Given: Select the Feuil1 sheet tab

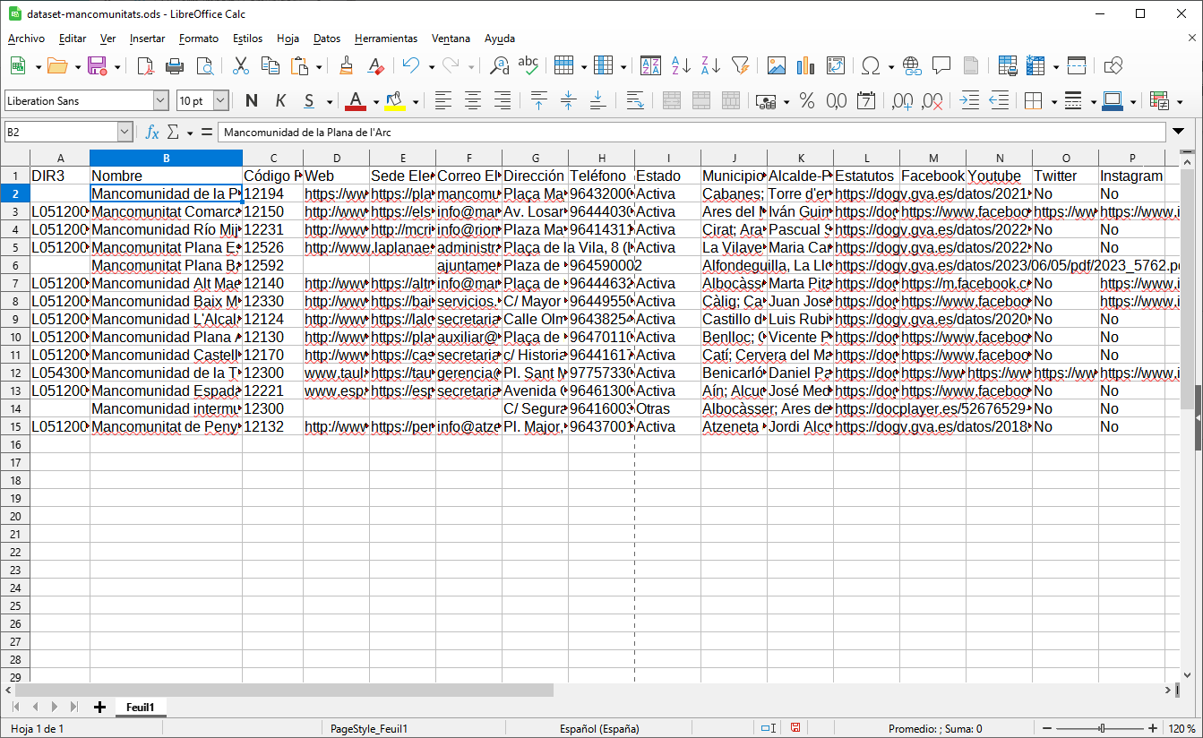Looking at the screenshot, I should (140, 707).
